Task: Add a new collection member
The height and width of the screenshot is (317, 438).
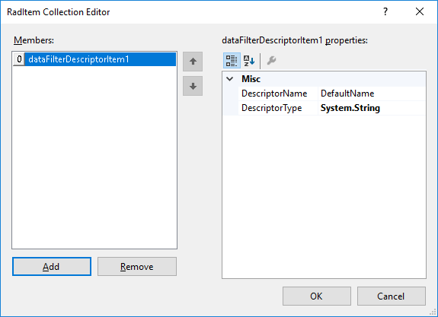Action: [x=52, y=267]
